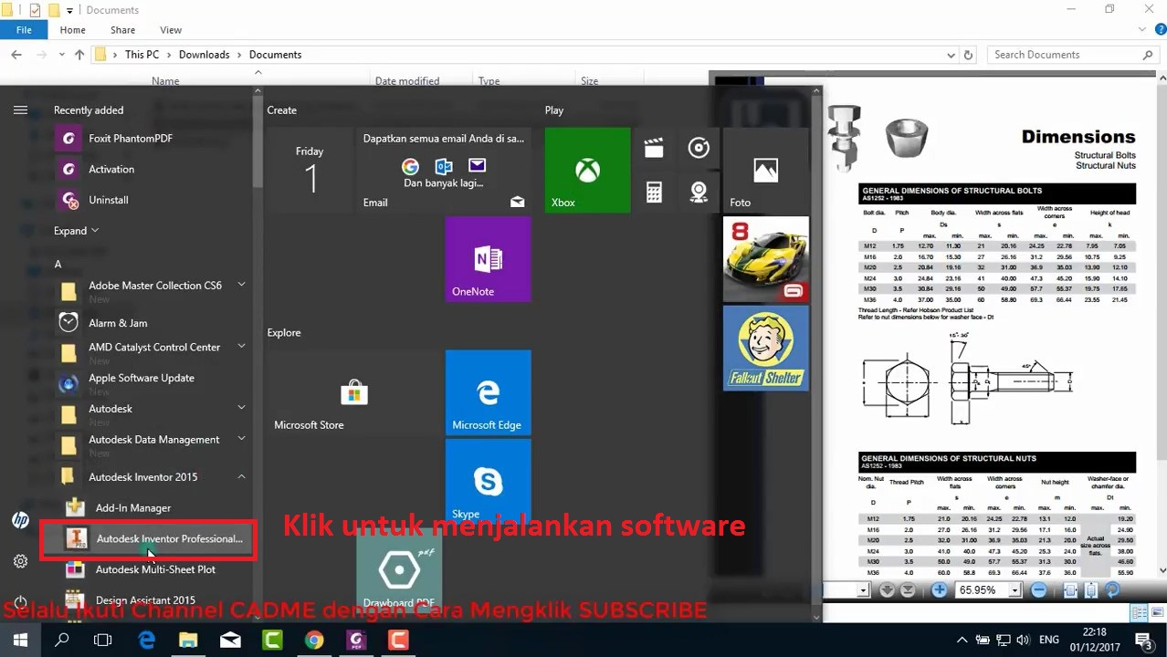This screenshot has height=657, width=1167.
Task: Open the Foto tile
Action: [765, 170]
